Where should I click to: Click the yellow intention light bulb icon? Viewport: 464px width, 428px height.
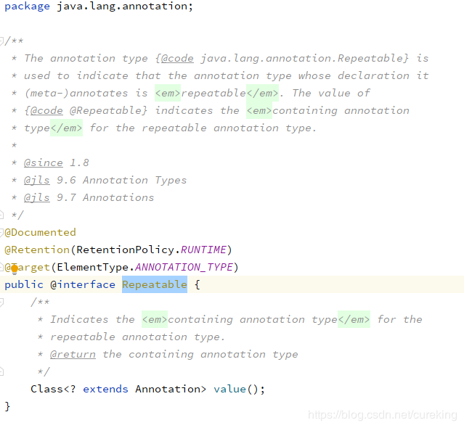pyautogui.click(x=14, y=268)
